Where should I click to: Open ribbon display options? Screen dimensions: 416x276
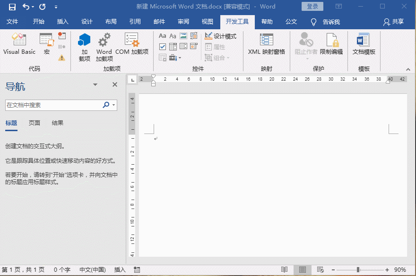[x=338, y=6]
